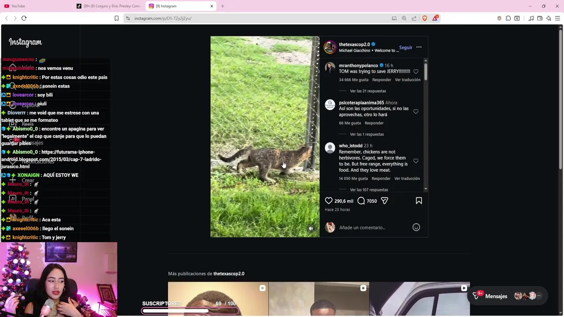
Task: Open thetexascop2.0 profile from post header
Action: click(x=354, y=44)
